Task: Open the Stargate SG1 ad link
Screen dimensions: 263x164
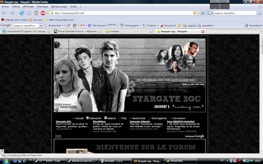Action: pyautogui.click(x=63, y=121)
